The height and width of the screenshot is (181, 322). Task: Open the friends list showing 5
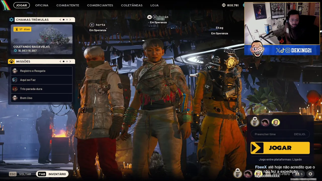point(299,174)
